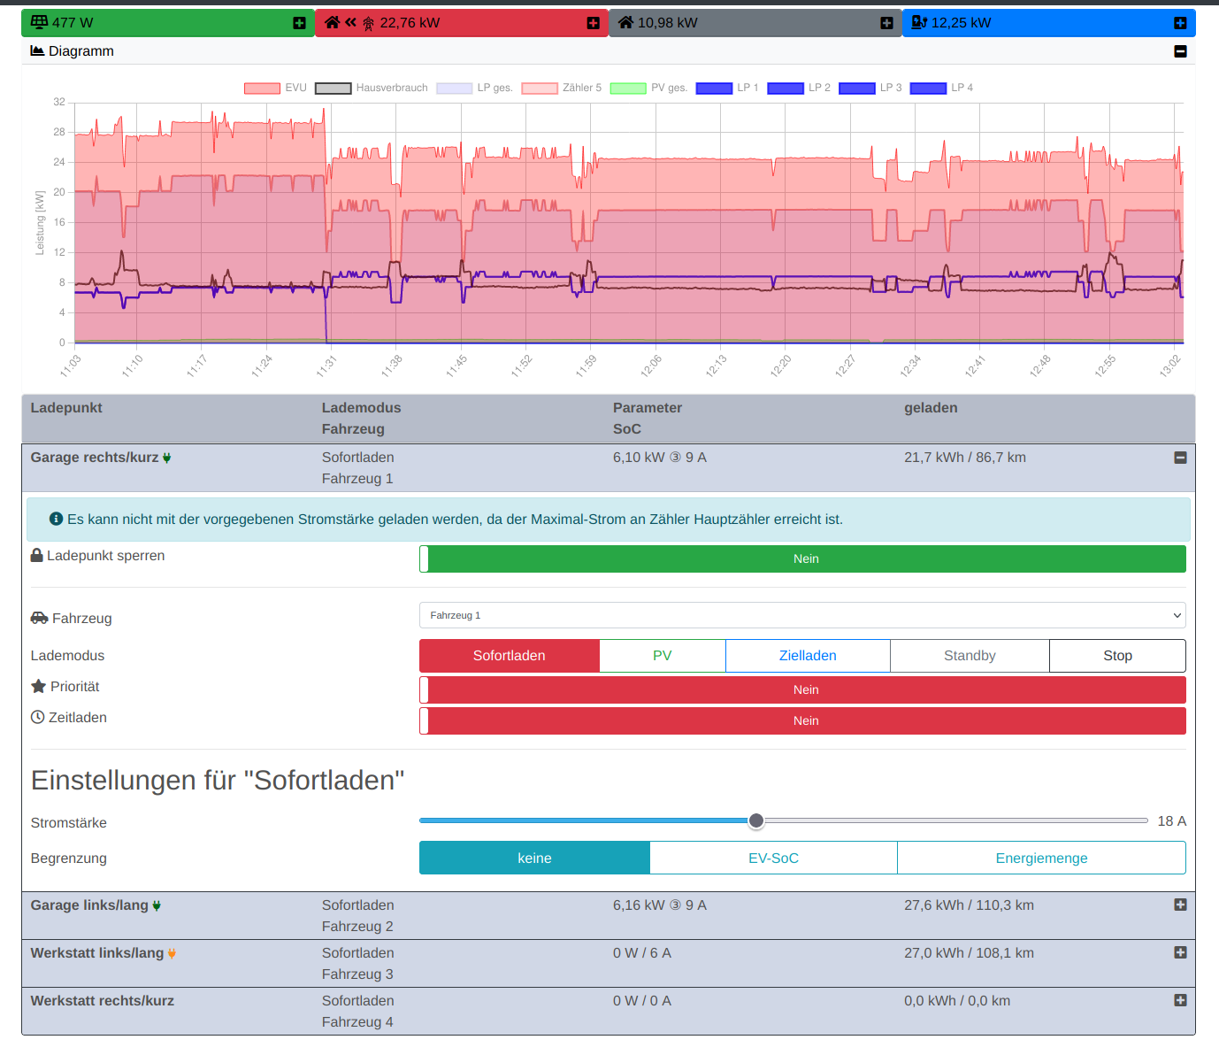The image size is (1219, 1055).
Task: Expand Garage links/lang charge point
Action: 1180,905
